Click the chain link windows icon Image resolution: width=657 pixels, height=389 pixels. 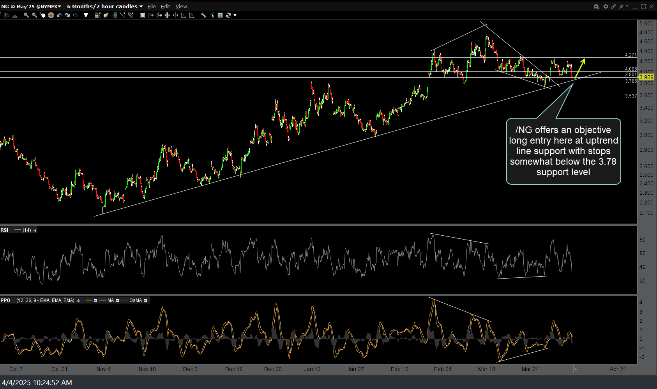613,6
